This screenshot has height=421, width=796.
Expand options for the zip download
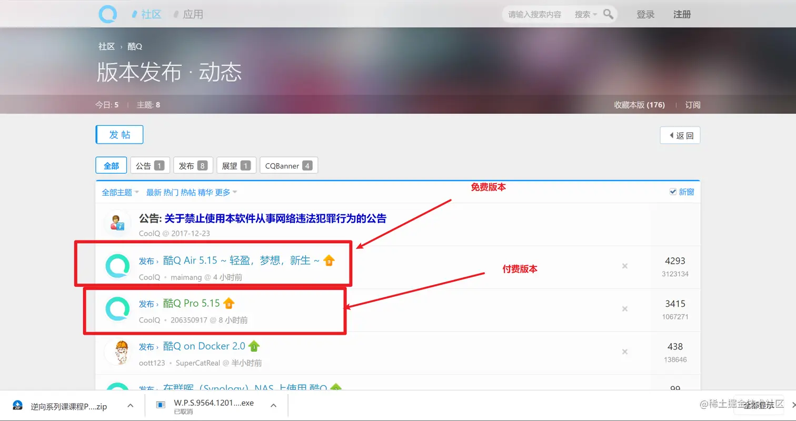click(131, 406)
